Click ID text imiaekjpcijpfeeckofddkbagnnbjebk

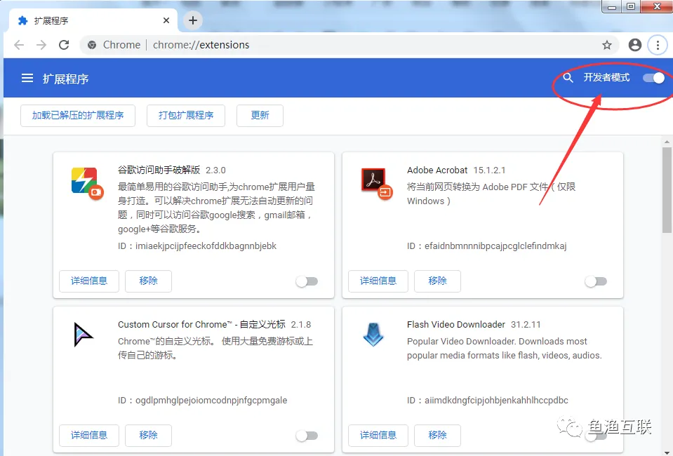[206, 246]
